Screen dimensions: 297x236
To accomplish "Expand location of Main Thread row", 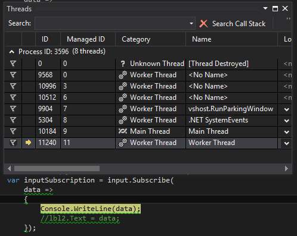I will tap(286, 132).
